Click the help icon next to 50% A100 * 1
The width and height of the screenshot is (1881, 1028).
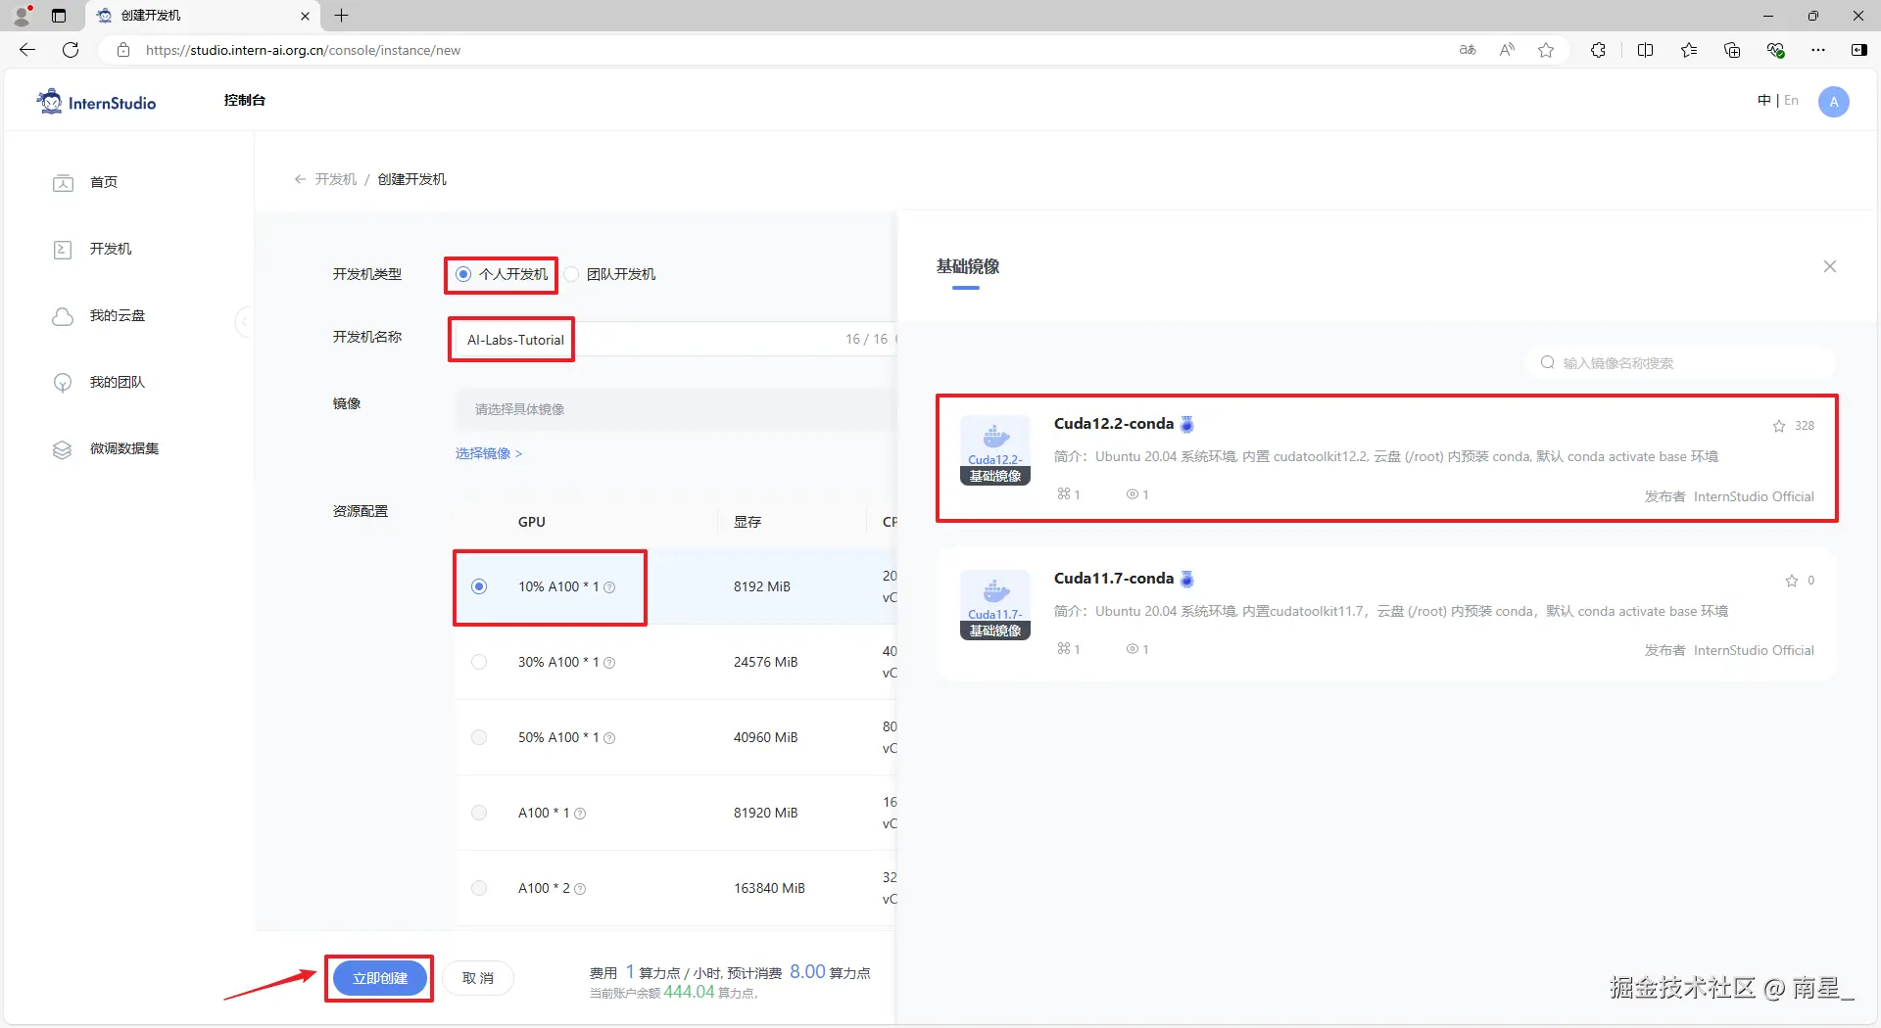[x=609, y=738]
